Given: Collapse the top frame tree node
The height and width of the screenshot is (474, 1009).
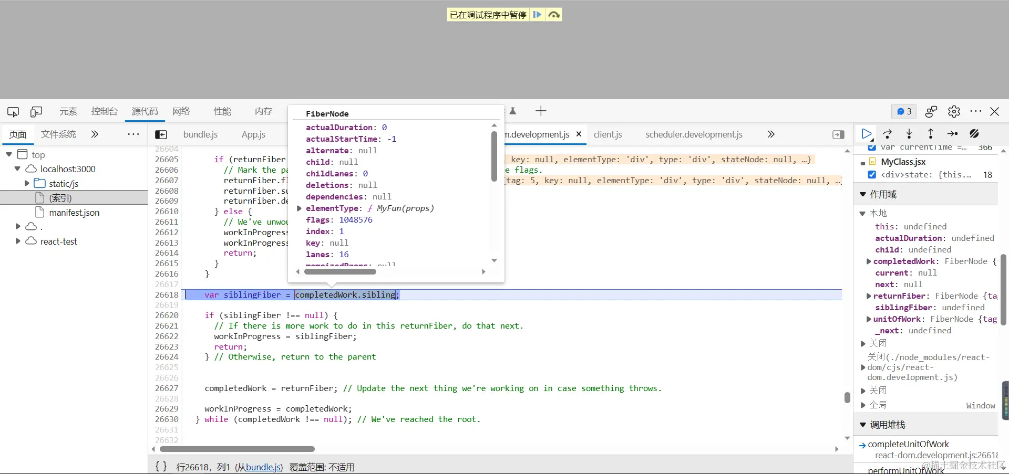Looking at the screenshot, I should (9, 154).
